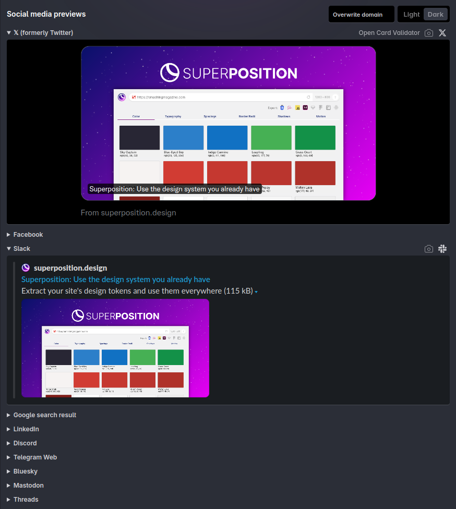Image resolution: width=456 pixels, height=509 pixels.
Task: Click the Slack logo icon in the header
Action: click(442, 249)
